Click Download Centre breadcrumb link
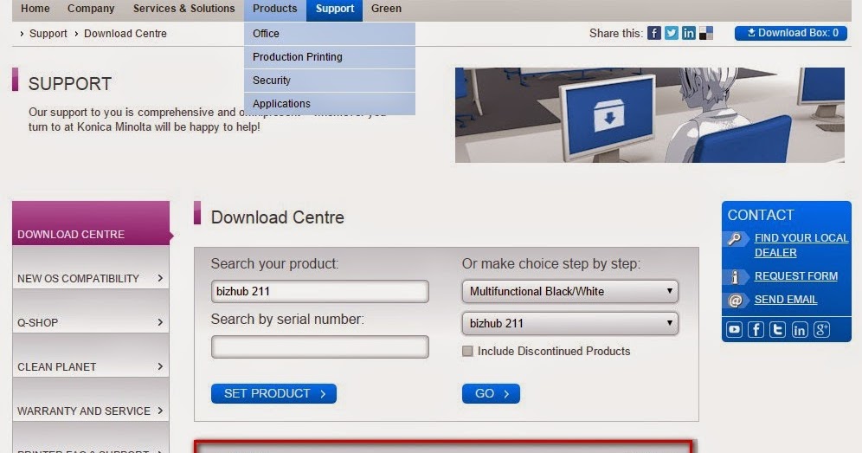The width and height of the screenshot is (862, 453). coord(125,34)
